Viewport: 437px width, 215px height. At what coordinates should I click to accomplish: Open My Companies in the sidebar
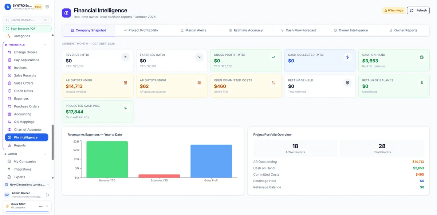(x=25, y=161)
